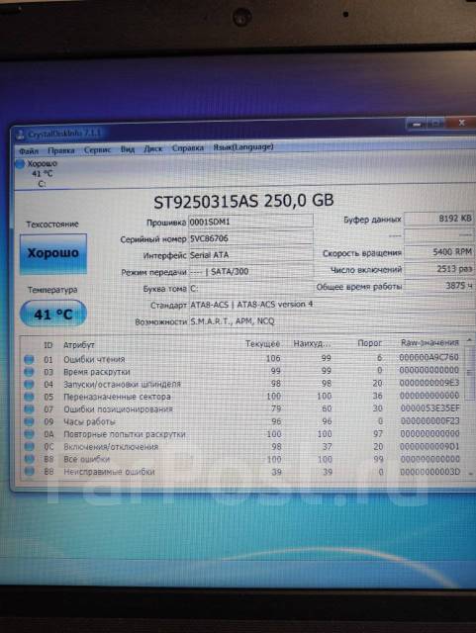Click the Raw-значения column header
This screenshot has width=476, height=633.
pyautogui.click(x=429, y=343)
